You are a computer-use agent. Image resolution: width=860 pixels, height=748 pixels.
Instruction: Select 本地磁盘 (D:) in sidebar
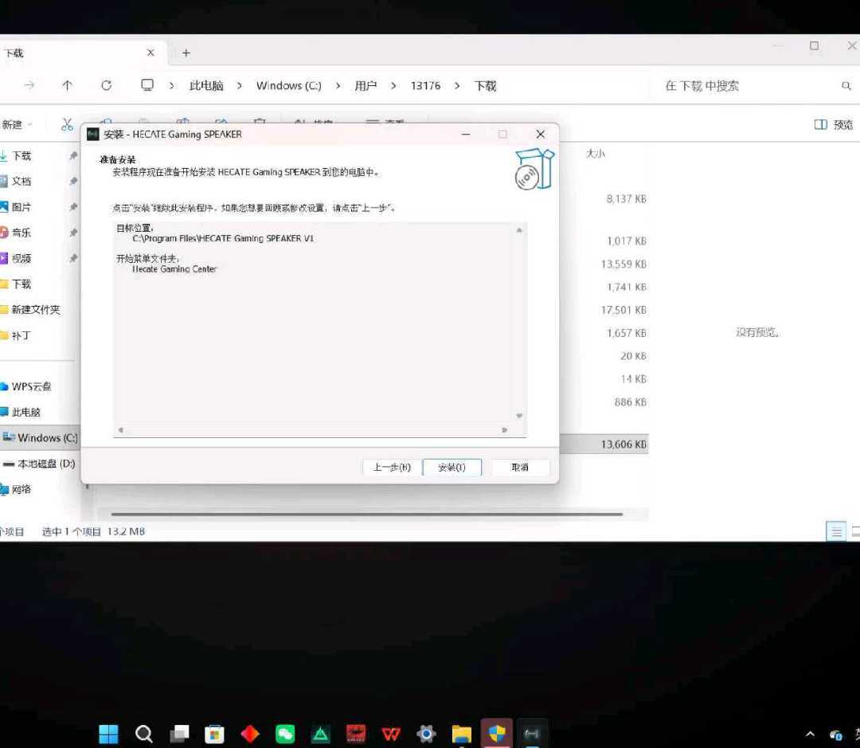point(45,464)
